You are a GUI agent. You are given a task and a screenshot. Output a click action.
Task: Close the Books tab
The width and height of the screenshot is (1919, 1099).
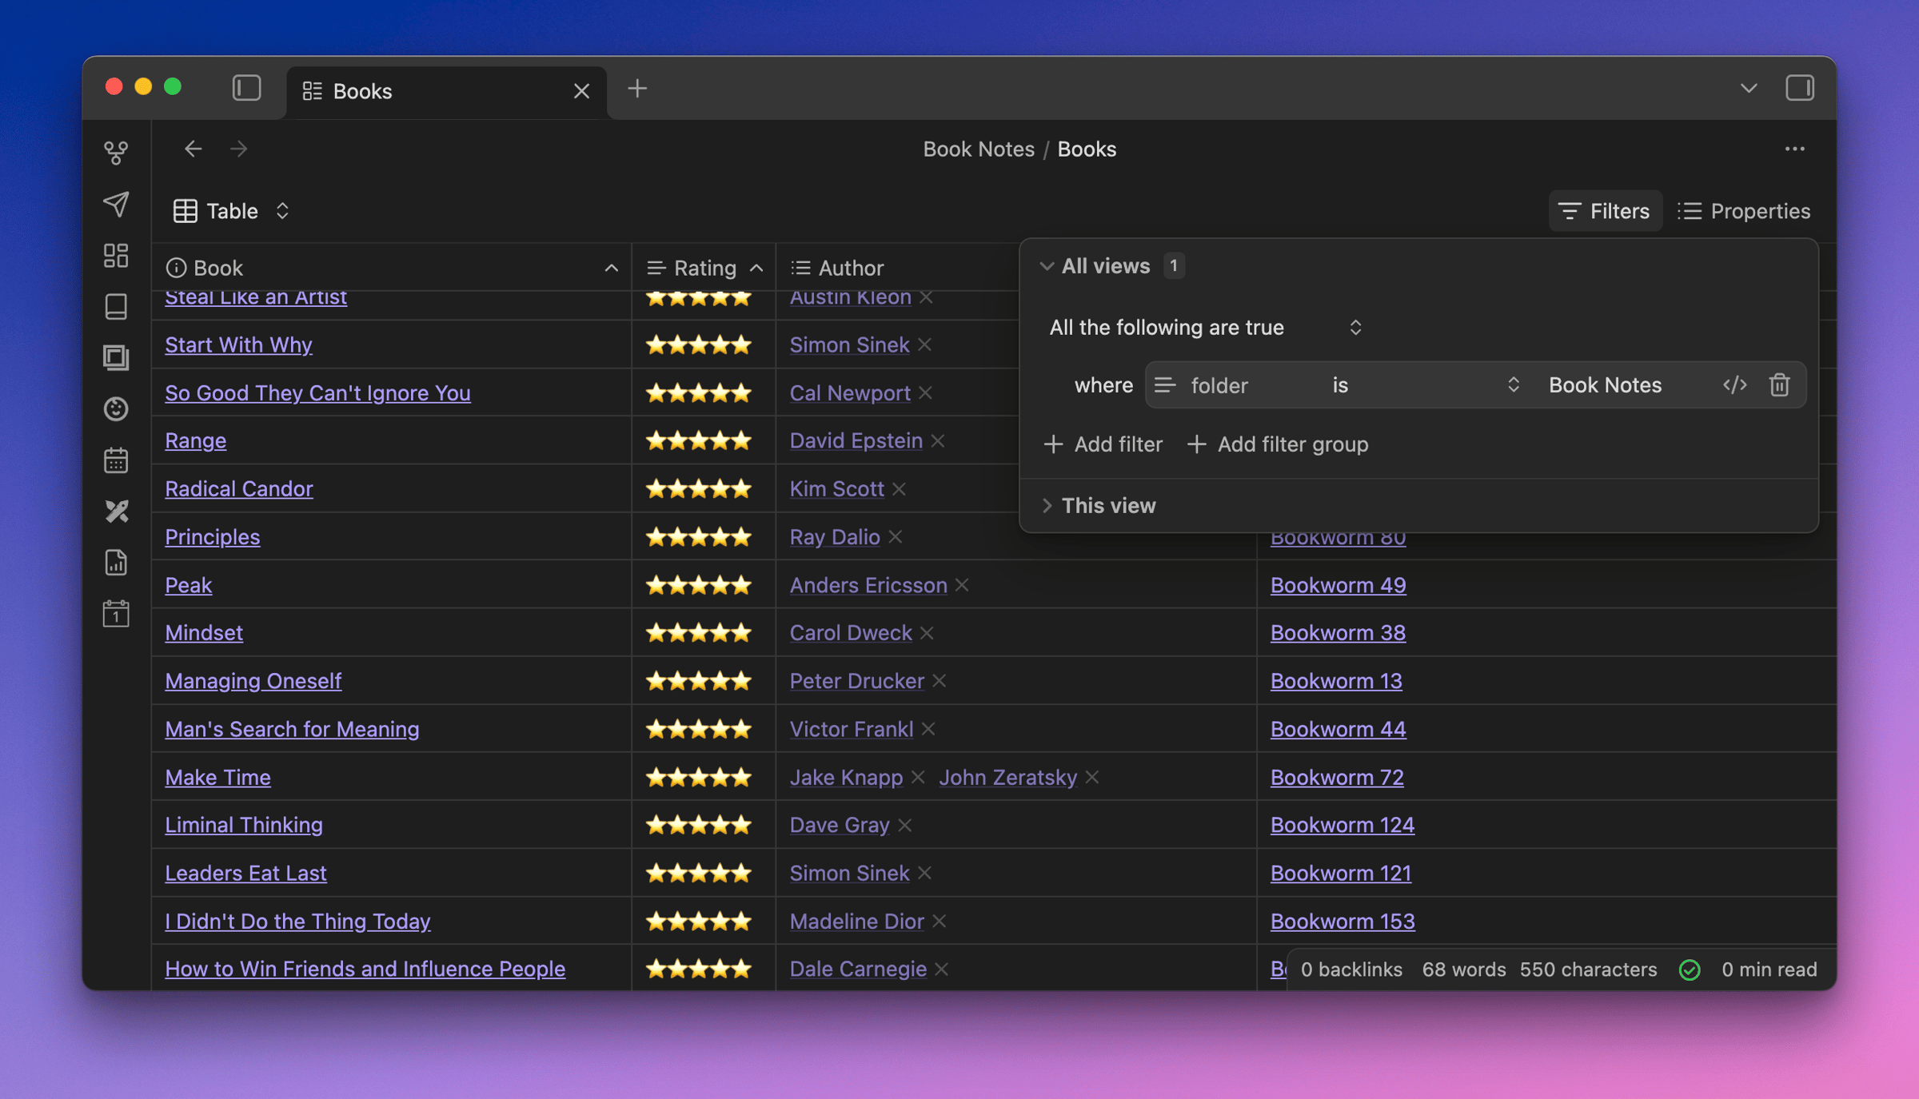coord(581,91)
